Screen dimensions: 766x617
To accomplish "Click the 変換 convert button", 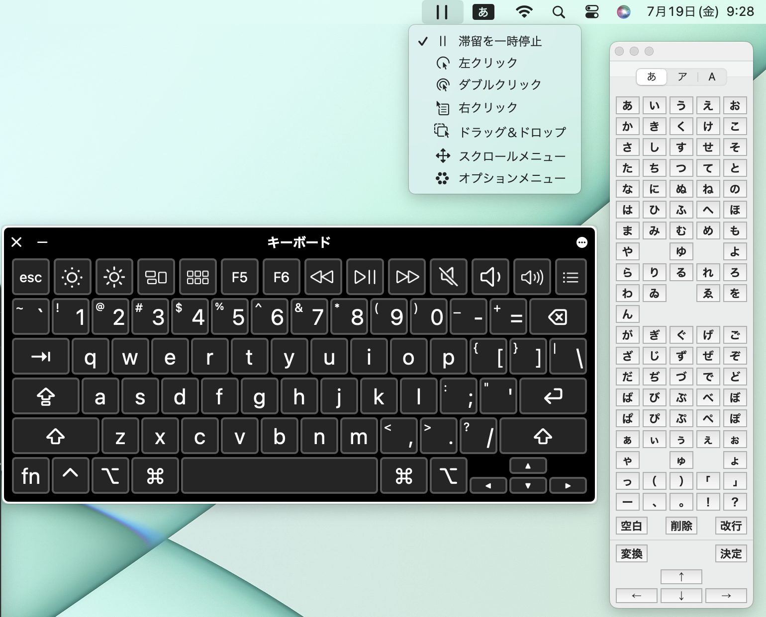I will [x=632, y=553].
